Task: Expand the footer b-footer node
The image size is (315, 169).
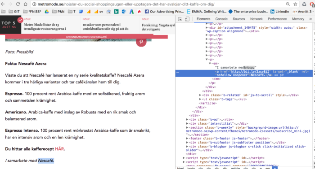Action: click(187, 139)
